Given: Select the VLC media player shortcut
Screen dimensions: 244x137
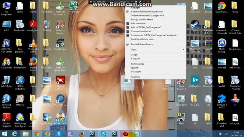Looking at the screenshot, I should [x=33, y=46].
